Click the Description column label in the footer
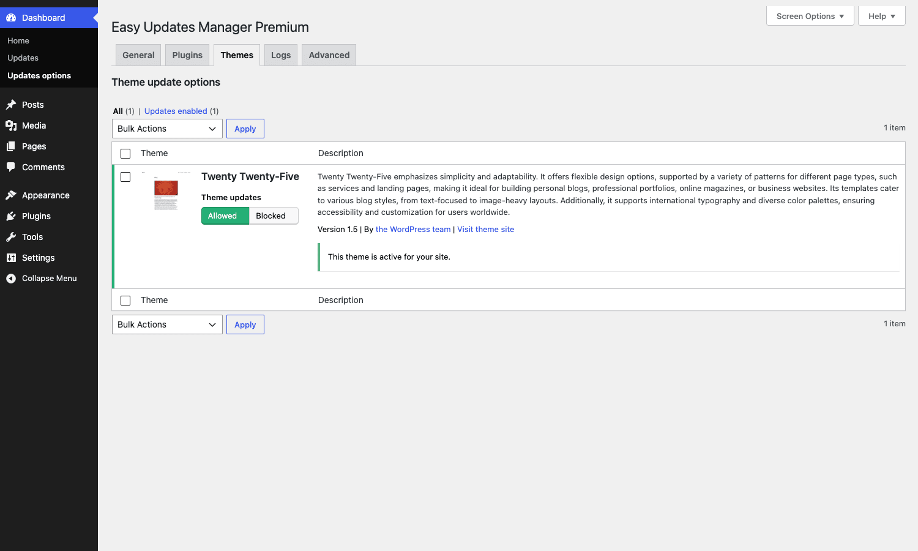The width and height of the screenshot is (918, 551). (x=341, y=300)
